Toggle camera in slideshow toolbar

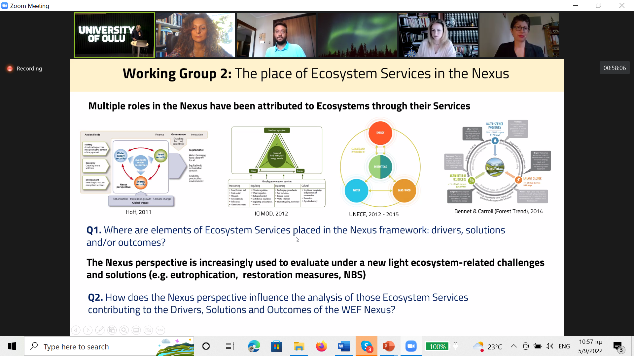[148, 330]
